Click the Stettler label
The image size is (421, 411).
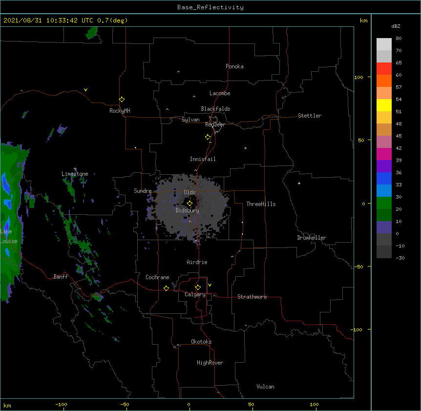(x=310, y=116)
